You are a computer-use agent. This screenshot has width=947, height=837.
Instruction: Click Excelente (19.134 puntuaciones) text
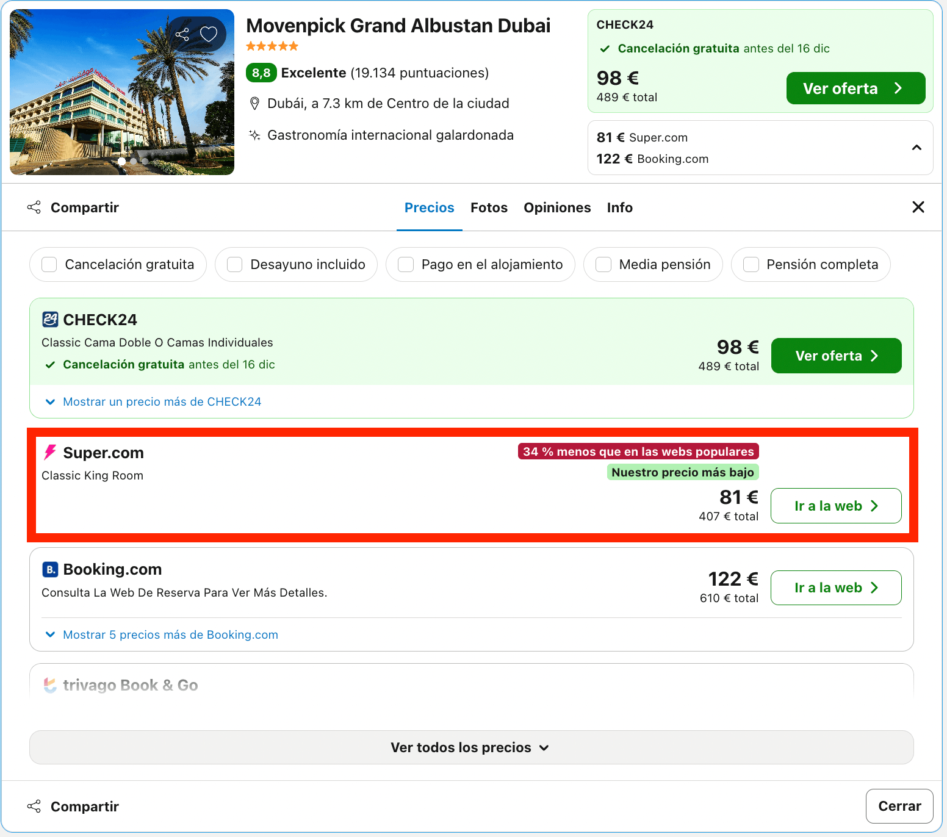point(385,73)
